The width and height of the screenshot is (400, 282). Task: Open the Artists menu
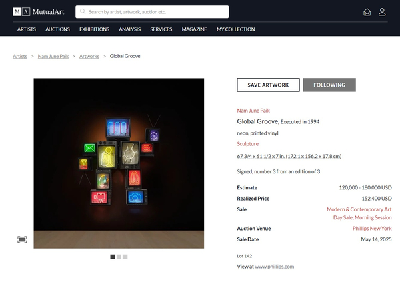pyautogui.click(x=27, y=29)
